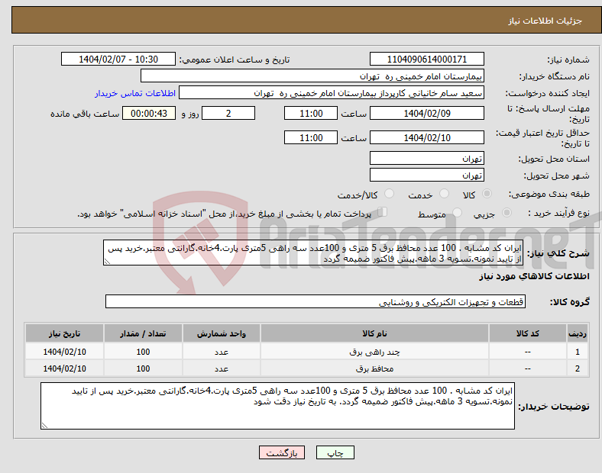Click the گروه کالا field

[316, 301]
